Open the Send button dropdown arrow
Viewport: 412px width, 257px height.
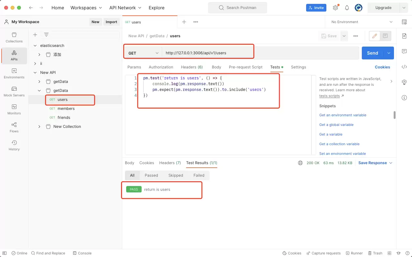(x=389, y=53)
